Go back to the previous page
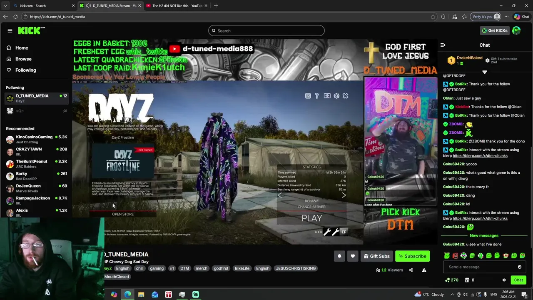This screenshot has height=300, width=533. click(5, 17)
